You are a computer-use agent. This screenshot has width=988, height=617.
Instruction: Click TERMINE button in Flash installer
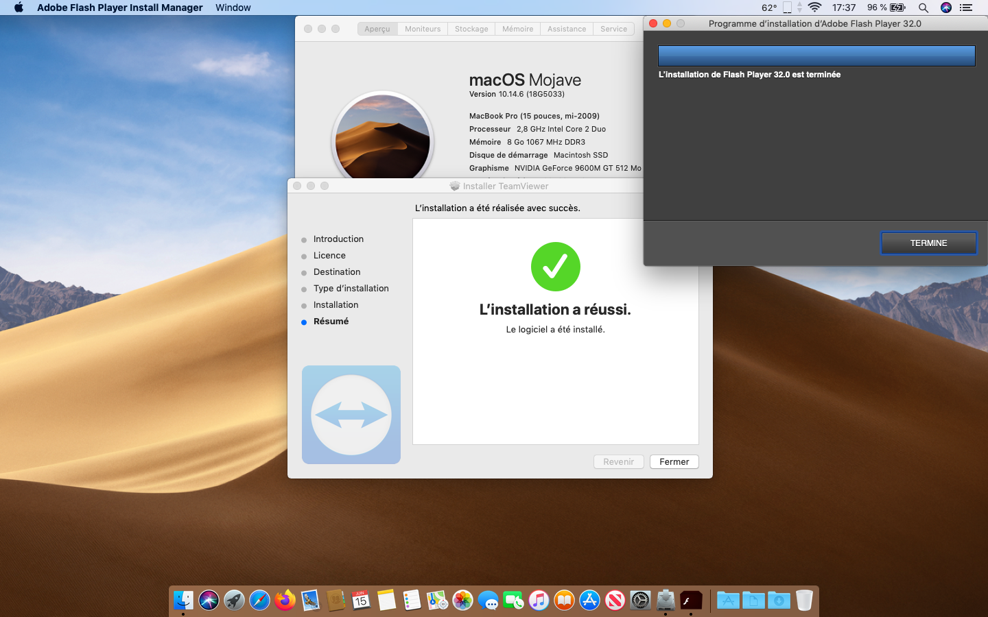tap(928, 243)
